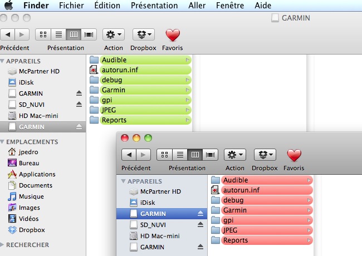Image resolution: width=362 pixels, height=256 pixels.
Task: Select McPartner HD in back window sidebar
Action: click(43, 71)
